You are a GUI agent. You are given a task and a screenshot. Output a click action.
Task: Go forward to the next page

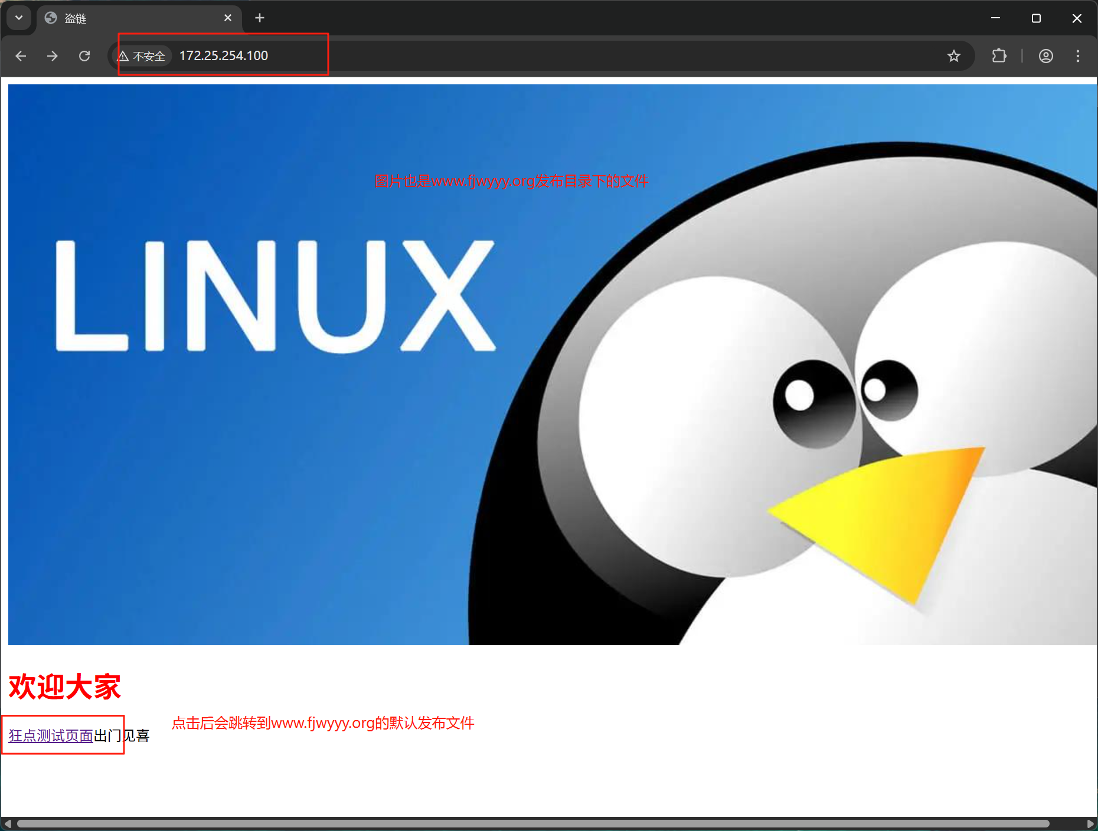point(53,56)
